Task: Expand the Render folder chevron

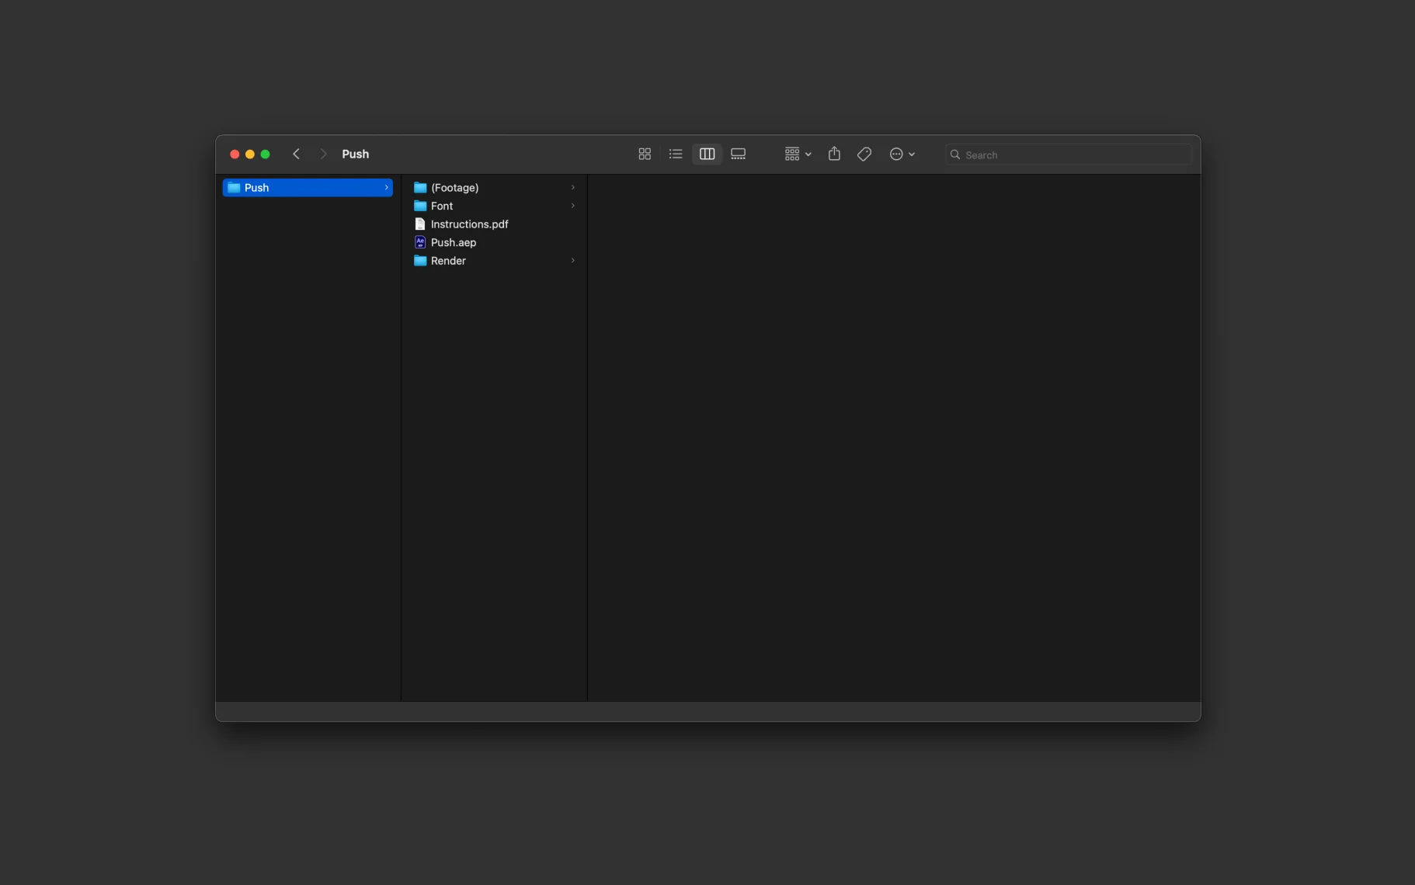Action: click(572, 260)
